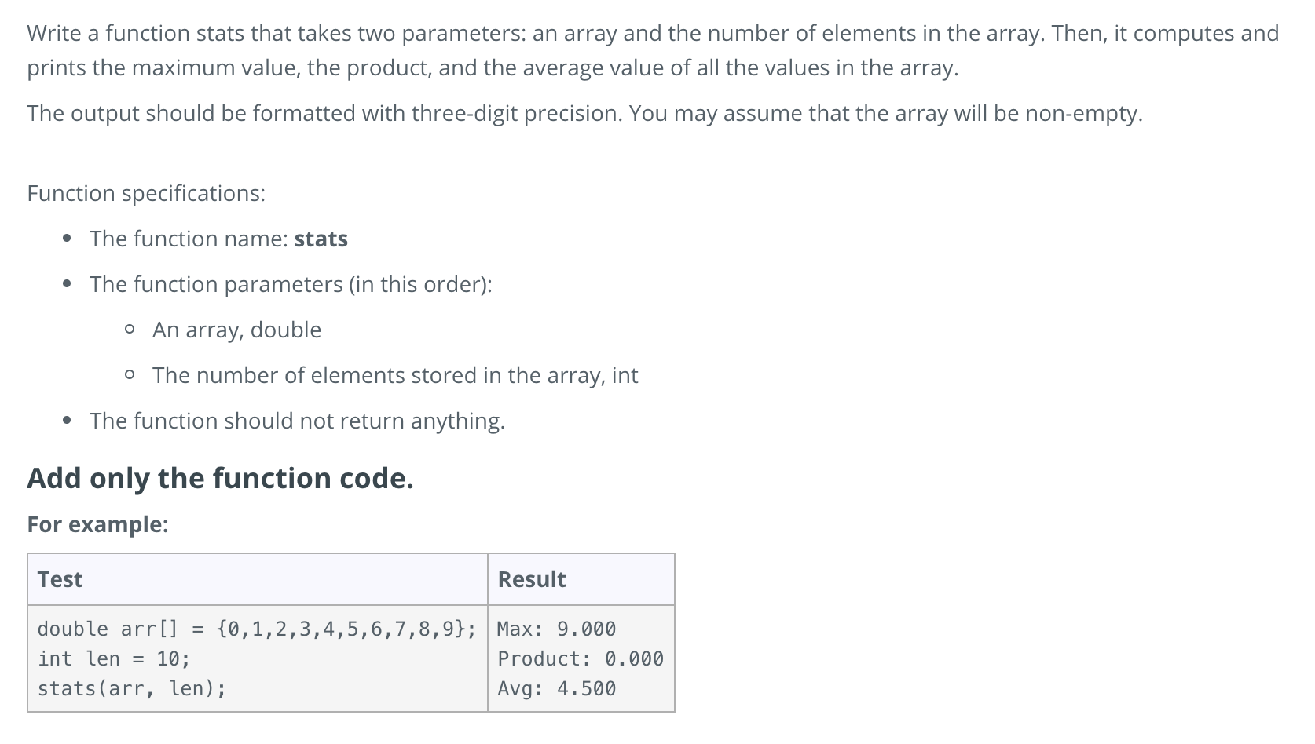The width and height of the screenshot is (1315, 744).
Task: Click 'The function parameters (in this order):' item
Action: [291, 284]
